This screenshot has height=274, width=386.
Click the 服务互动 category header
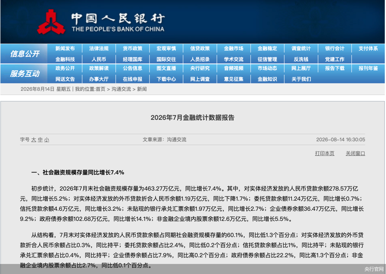point(24,74)
